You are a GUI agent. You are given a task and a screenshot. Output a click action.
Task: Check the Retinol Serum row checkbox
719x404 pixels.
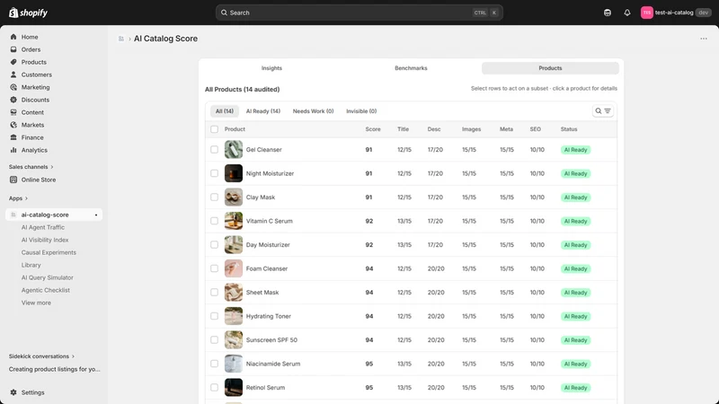[214, 388]
